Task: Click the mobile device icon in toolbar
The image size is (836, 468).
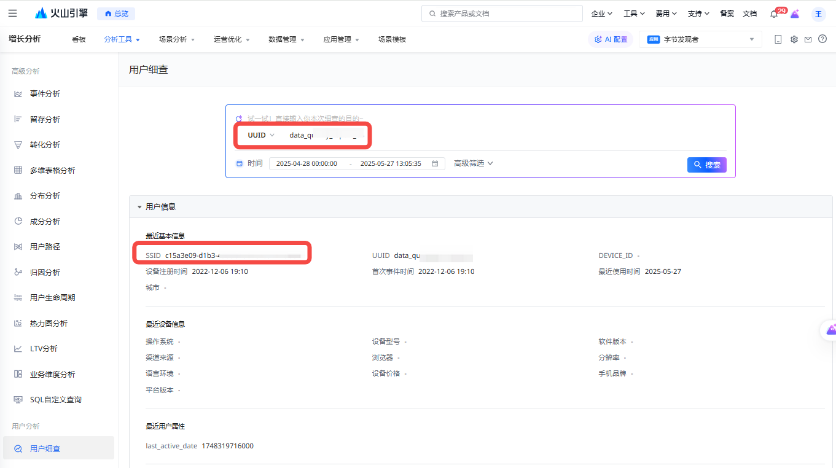Action: coord(778,39)
